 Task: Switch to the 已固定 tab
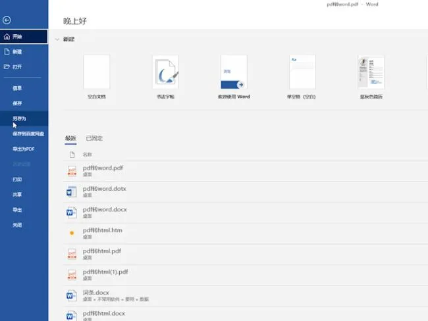94,138
